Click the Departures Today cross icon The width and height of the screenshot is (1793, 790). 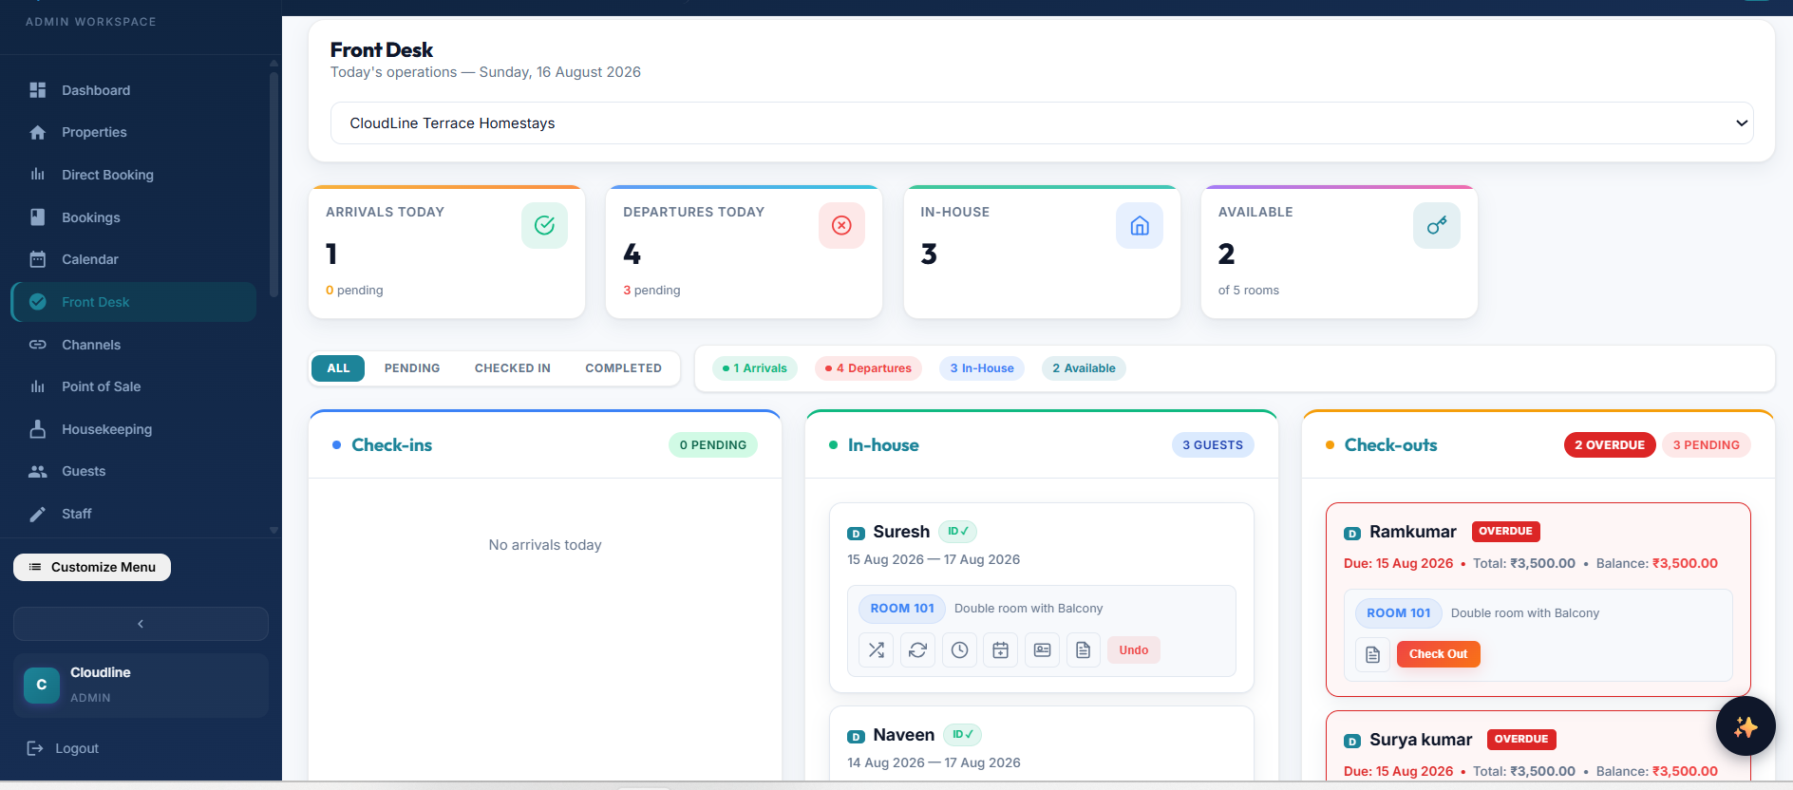click(841, 225)
